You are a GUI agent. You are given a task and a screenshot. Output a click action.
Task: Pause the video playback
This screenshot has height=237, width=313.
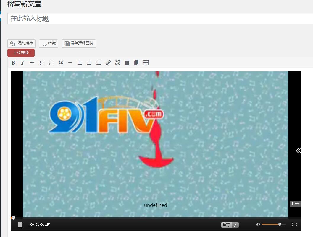pyautogui.click(x=20, y=225)
